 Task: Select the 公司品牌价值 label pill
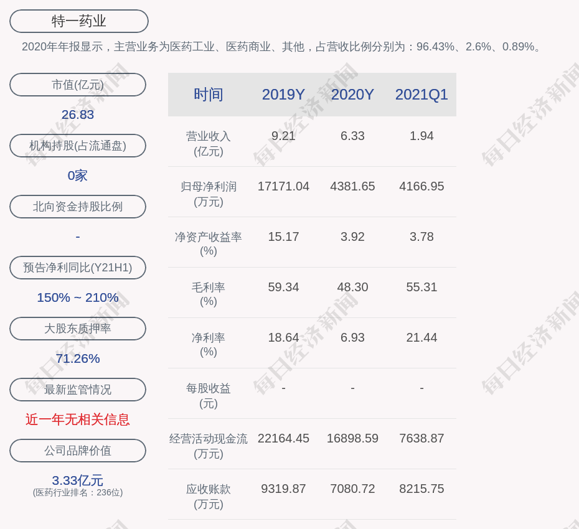[x=78, y=451]
